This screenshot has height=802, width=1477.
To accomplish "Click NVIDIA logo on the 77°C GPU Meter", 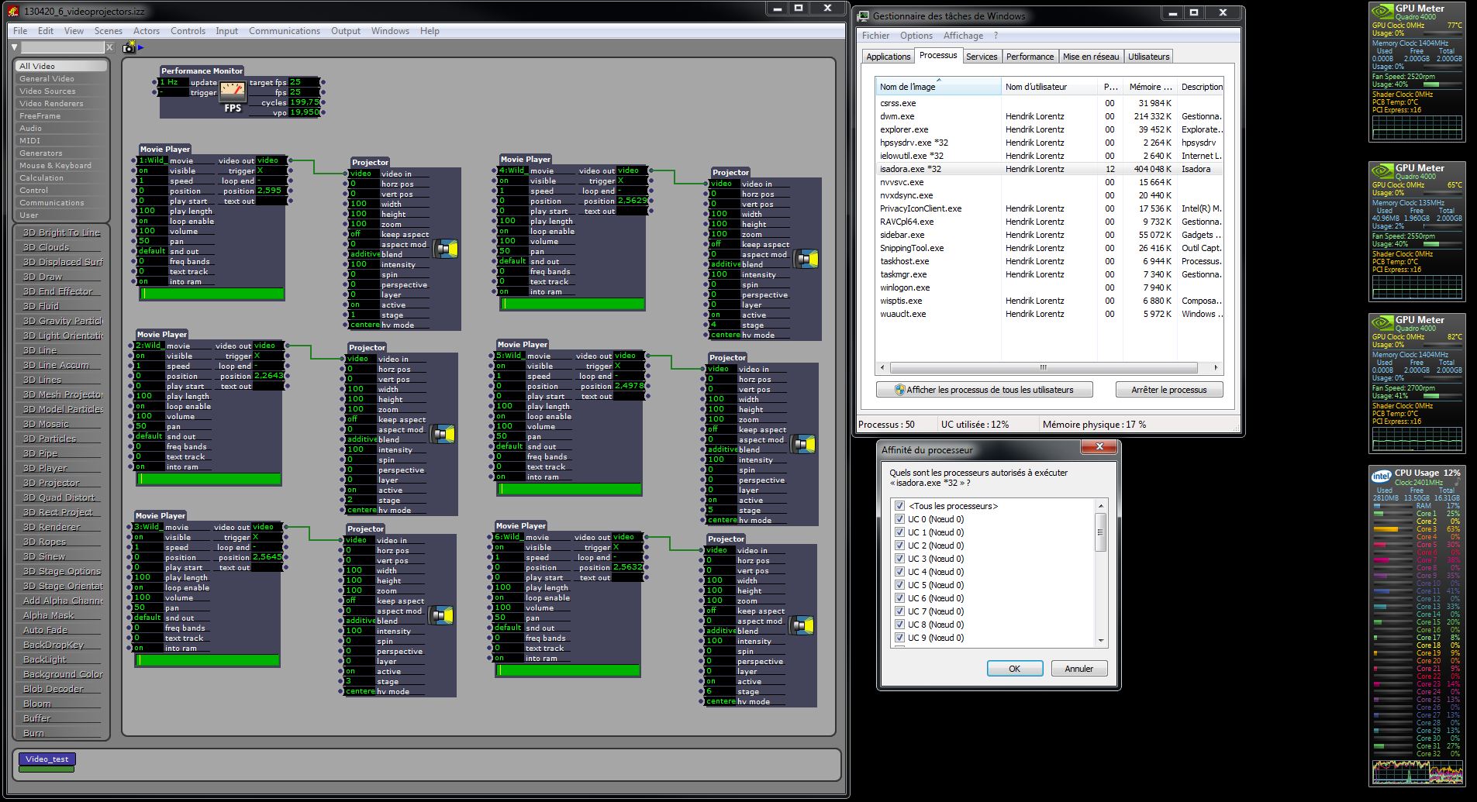I will [1382, 11].
